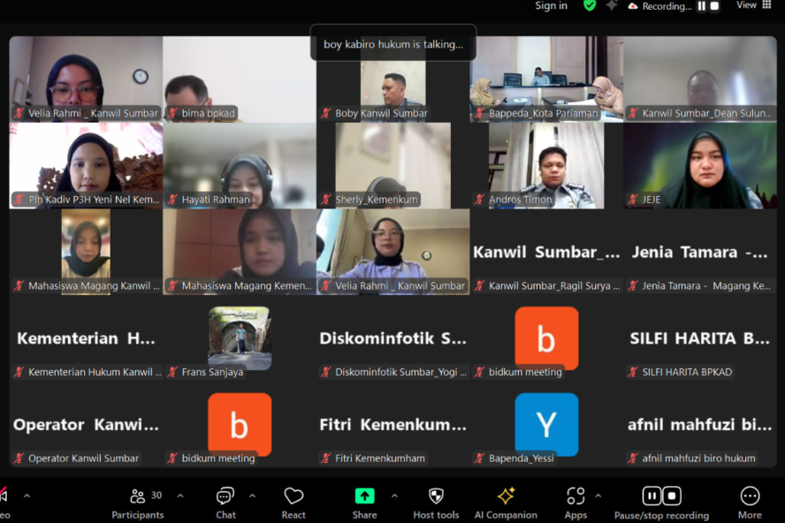This screenshot has height=523, width=785.
Task: Click the More options ellipsis
Action: coord(750,503)
